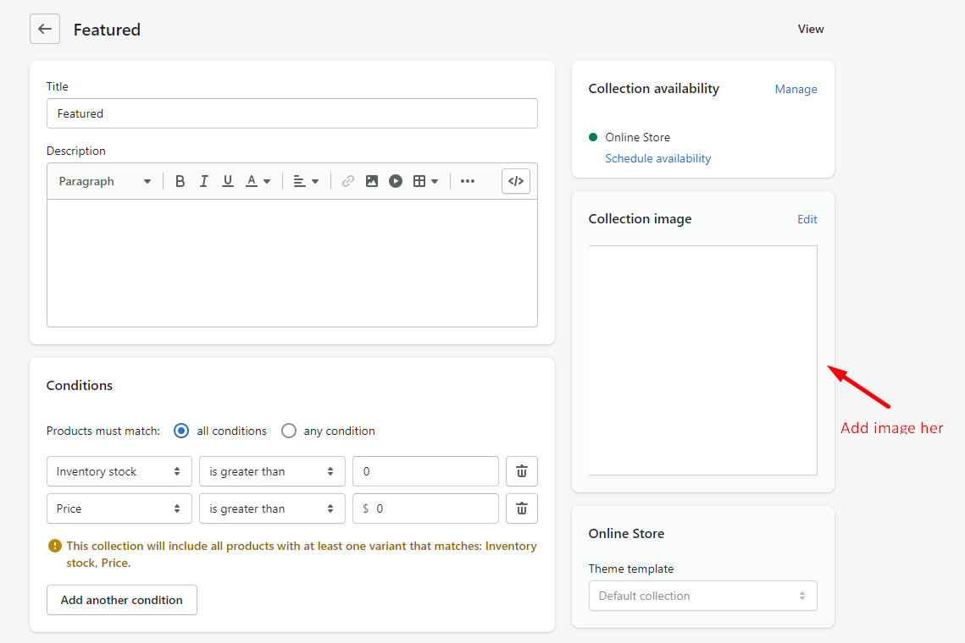Toggle italic text formatting
Viewport: 965px width, 643px height.
[203, 181]
